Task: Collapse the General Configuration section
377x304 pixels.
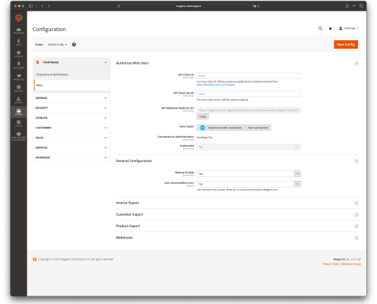Action: coord(356,161)
